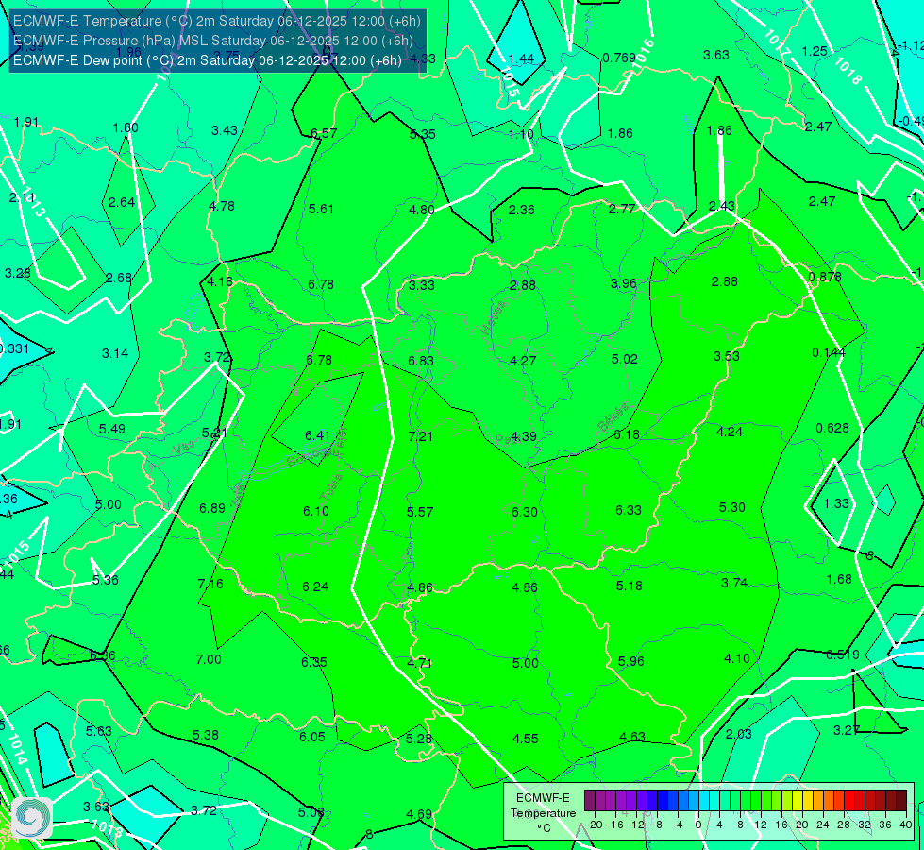
Task: Click the legend tick label 0
Action: (x=698, y=824)
